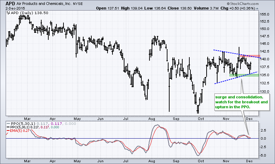
Task: Click the 0.0 label on the PPO axis
Action: click(x=263, y=138)
